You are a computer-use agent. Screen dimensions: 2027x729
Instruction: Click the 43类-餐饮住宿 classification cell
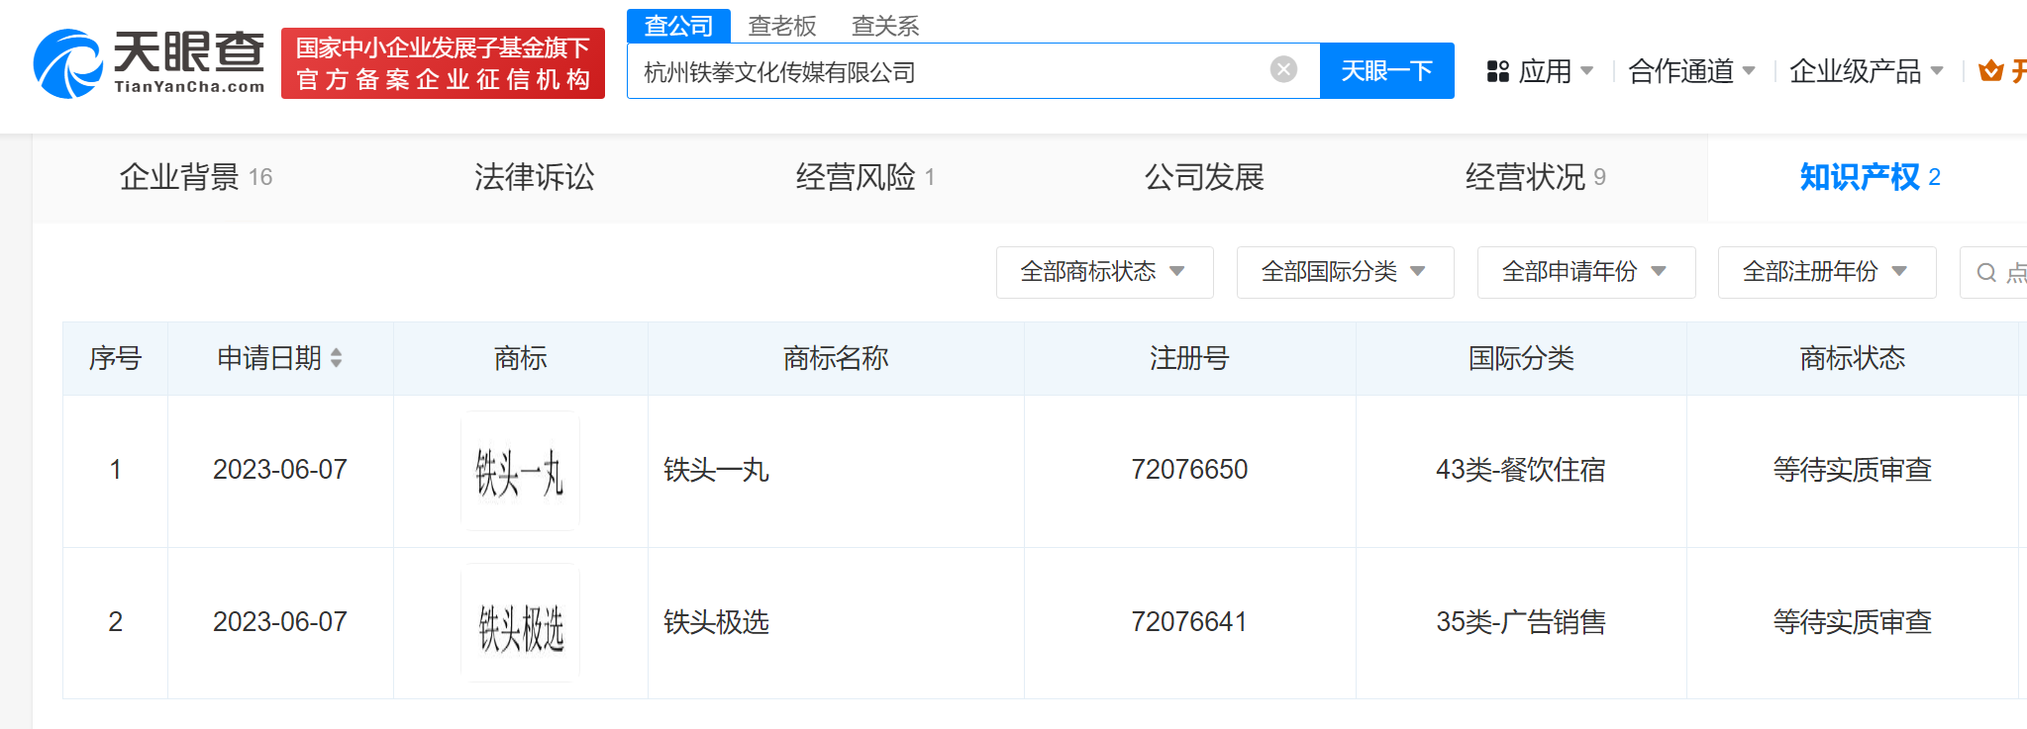1521,470
